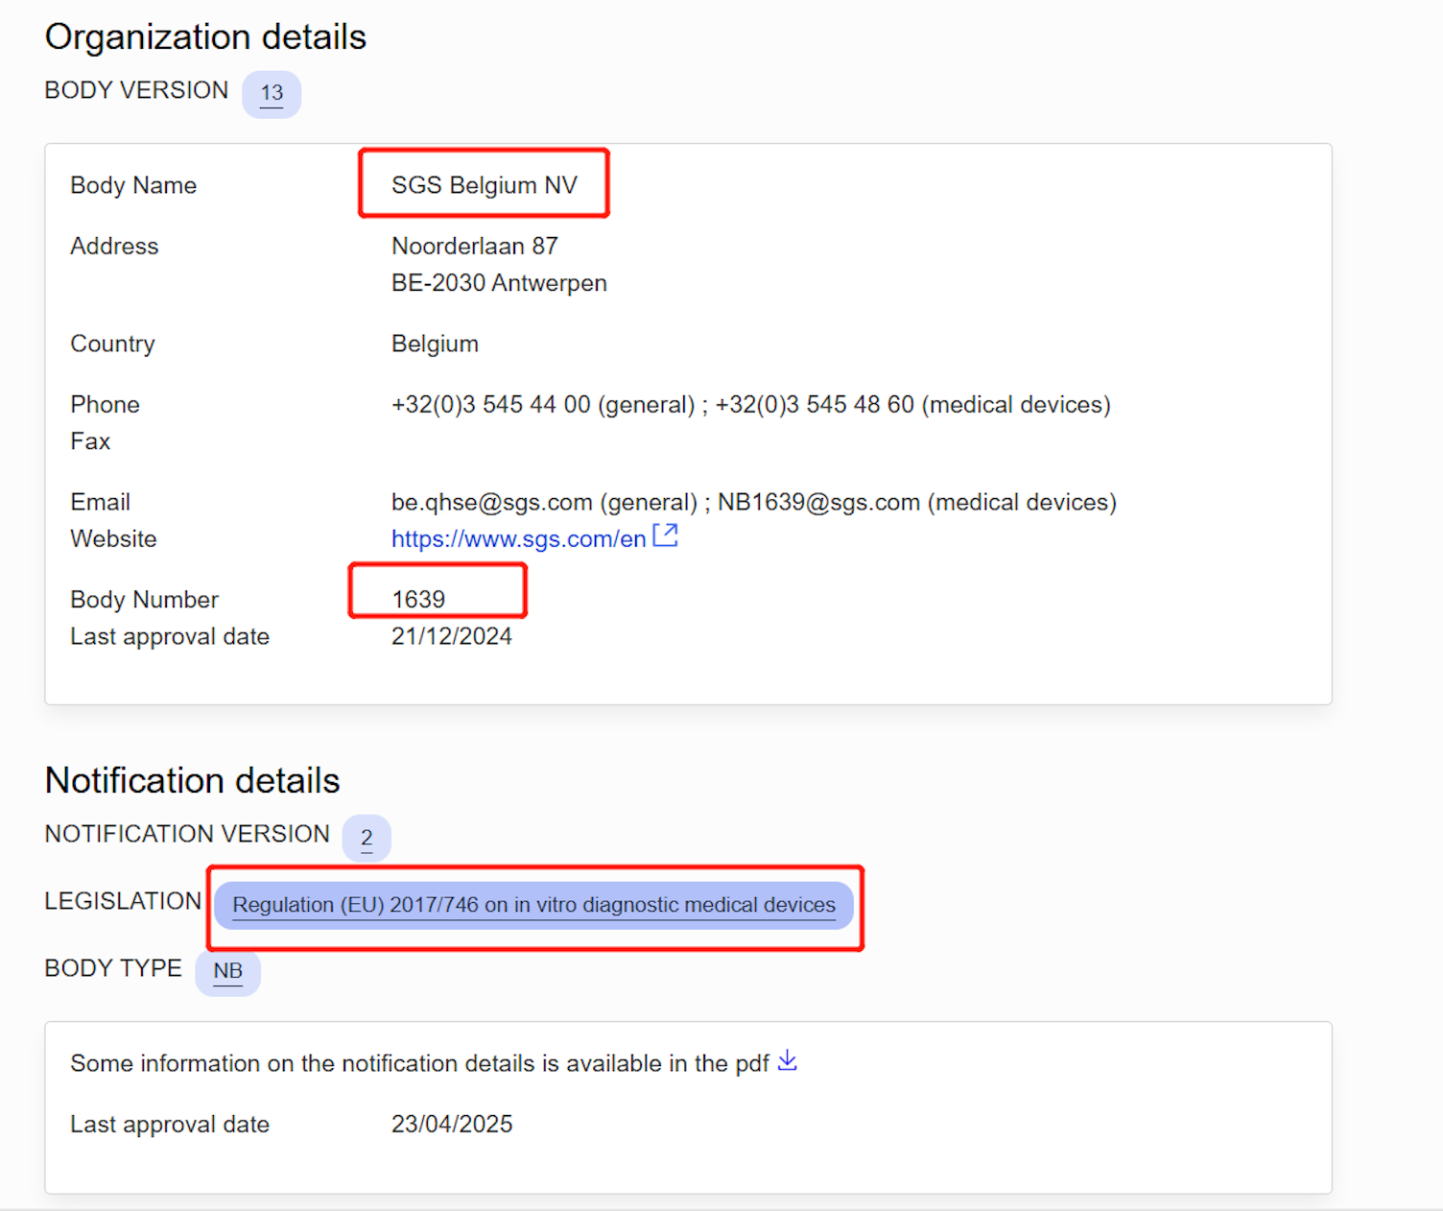
Task: Click the NB1639@sgs.com medical devices email
Action: [818, 502]
